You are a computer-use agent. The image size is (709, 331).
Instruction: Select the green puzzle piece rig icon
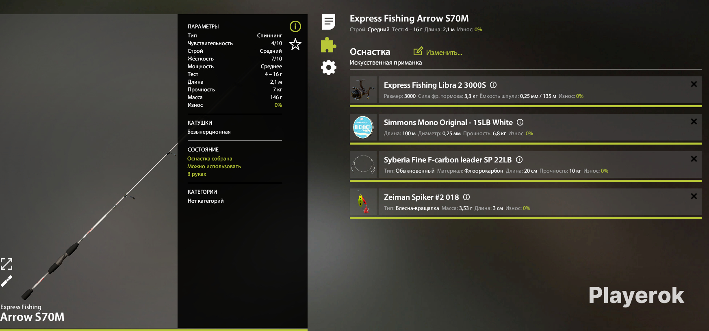click(328, 45)
